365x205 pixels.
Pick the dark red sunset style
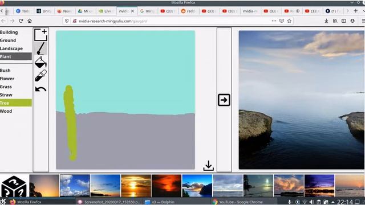pos(167,186)
